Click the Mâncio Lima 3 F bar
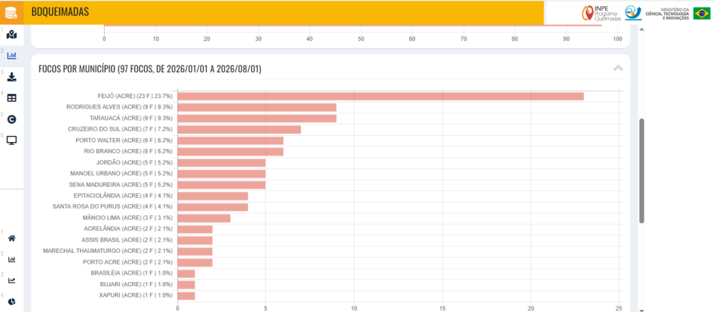714x312 pixels. coord(204,218)
